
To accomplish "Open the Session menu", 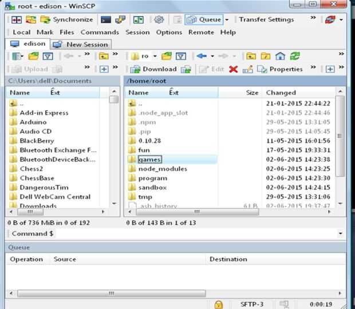I will tap(137, 33).
